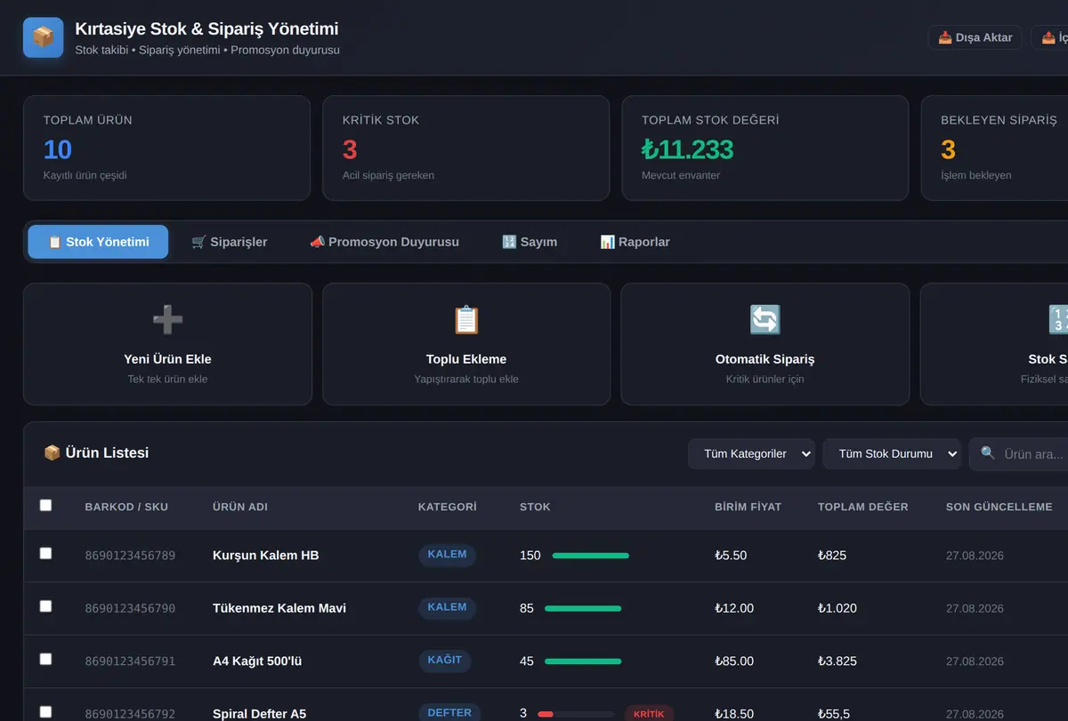Click the KALEM tag on Tükenmez Kalem Mavi row
The height and width of the screenshot is (721, 1068).
447,608
